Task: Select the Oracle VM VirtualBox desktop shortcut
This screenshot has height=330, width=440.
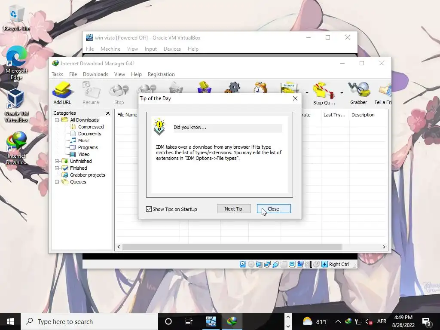Action: point(16,106)
